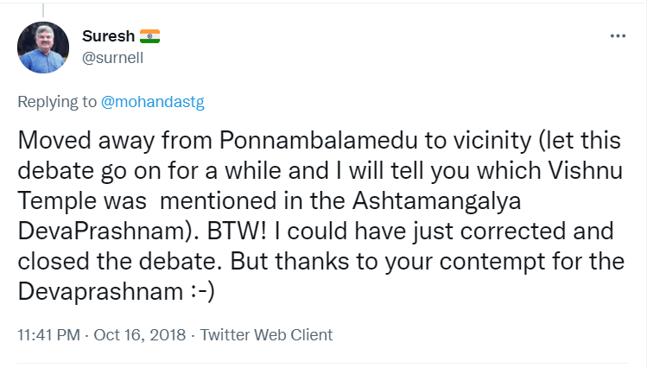Open the @mohandastg mention link
This screenshot has width=647, height=368.
(153, 102)
